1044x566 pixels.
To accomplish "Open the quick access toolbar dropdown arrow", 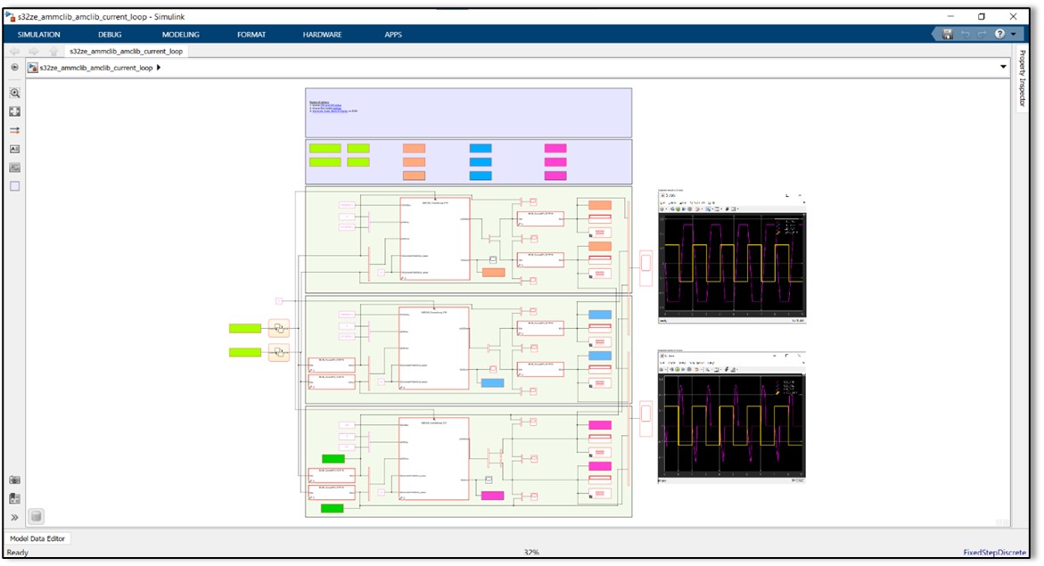I will 1014,32.
